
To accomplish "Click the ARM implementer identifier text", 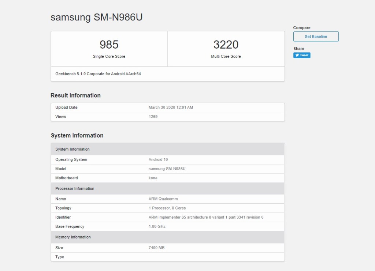I will [x=206, y=217].
